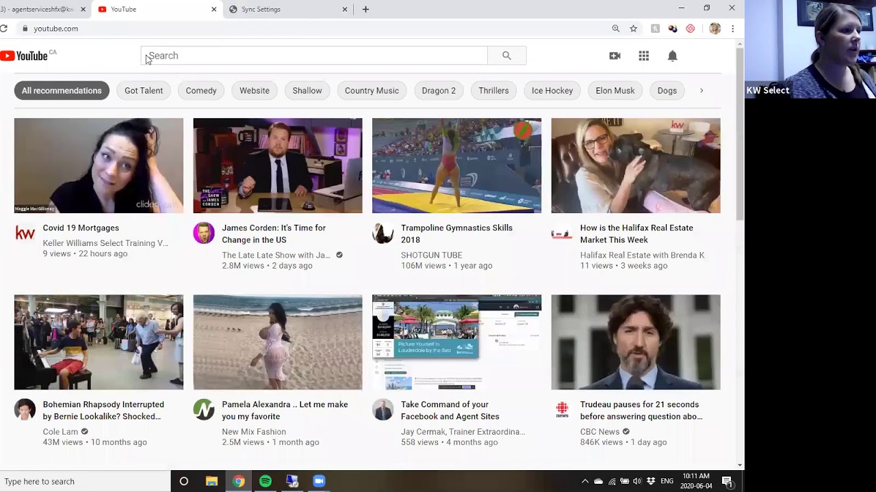This screenshot has height=492, width=876.
Task: Open File Explorer from the taskbar
Action: tap(211, 481)
